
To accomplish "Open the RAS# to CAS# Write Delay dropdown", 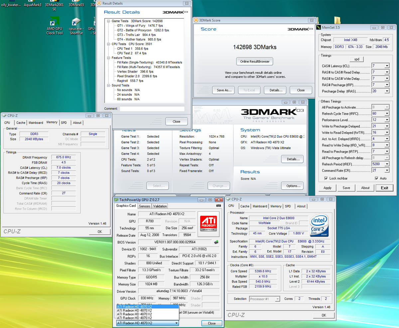I will (387, 79).
